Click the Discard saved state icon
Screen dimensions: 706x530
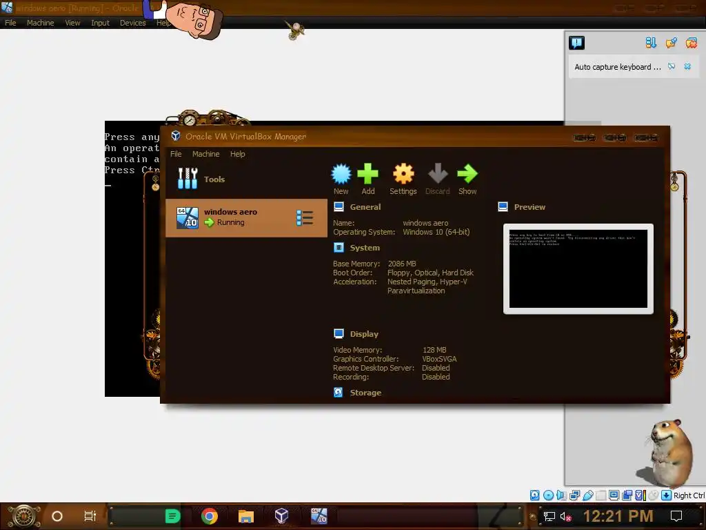438,174
